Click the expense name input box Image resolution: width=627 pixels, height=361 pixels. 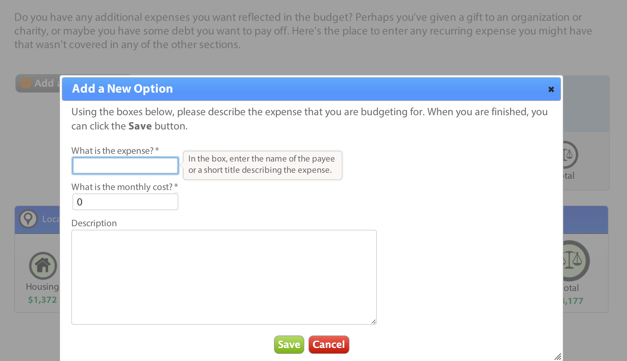click(125, 165)
